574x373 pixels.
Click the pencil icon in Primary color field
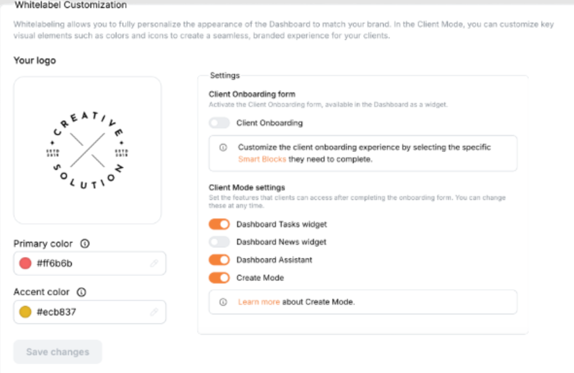(154, 264)
